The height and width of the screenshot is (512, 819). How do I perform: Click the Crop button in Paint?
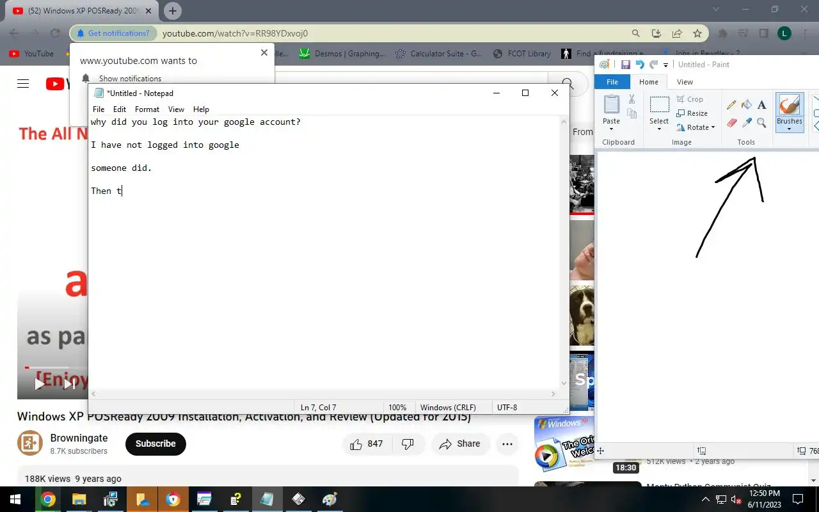[x=690, y=99]
